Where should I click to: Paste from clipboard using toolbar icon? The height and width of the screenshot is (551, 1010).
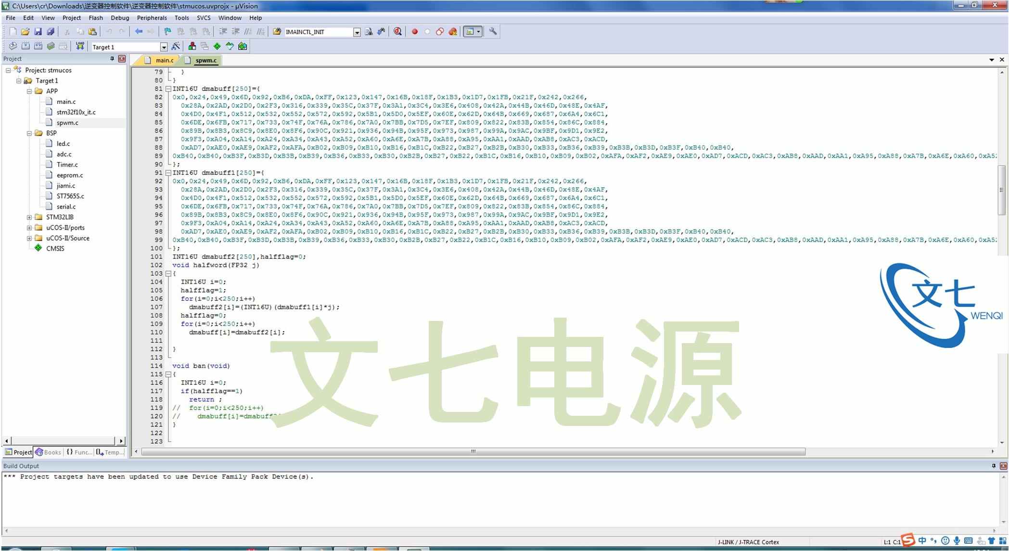(92, 32)
